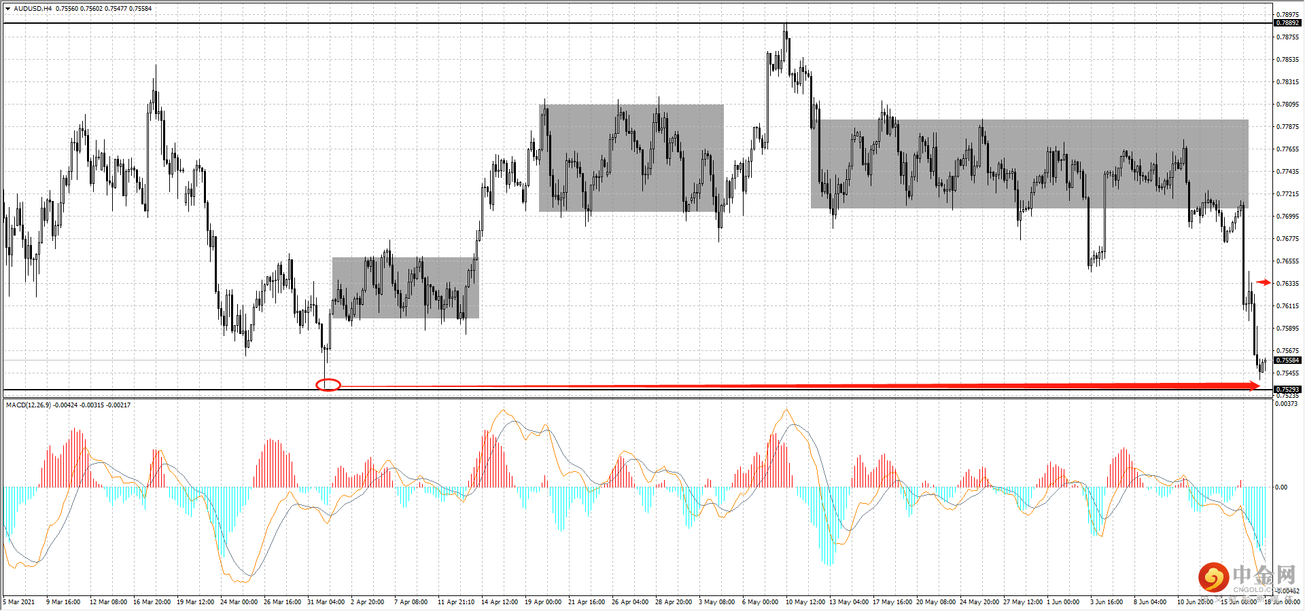Click the 20 May 08:00 time label
This screenshot has width=1305, height=611.
point(936,602)
